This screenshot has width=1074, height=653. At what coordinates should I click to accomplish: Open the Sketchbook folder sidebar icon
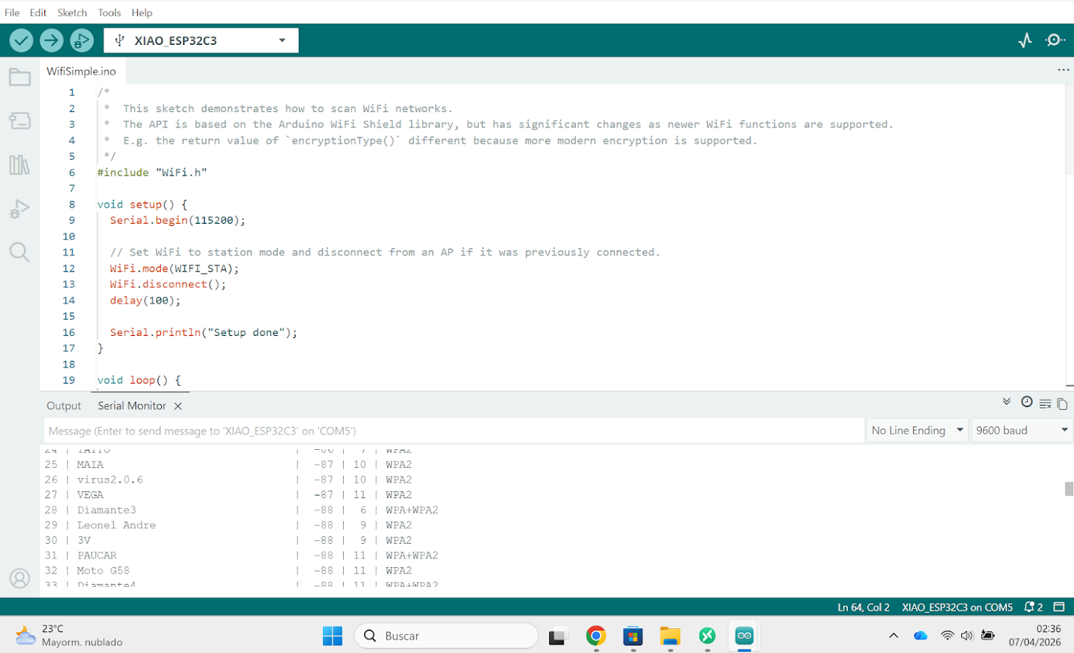19,77
